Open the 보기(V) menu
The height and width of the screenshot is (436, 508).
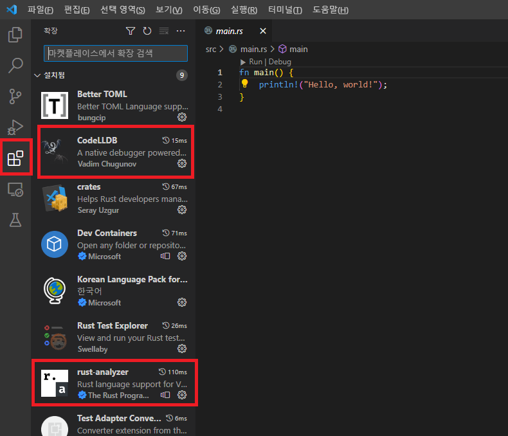pos(169,10)
